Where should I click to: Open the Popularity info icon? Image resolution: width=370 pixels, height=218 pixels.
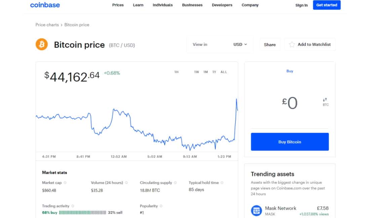(161, 206)
